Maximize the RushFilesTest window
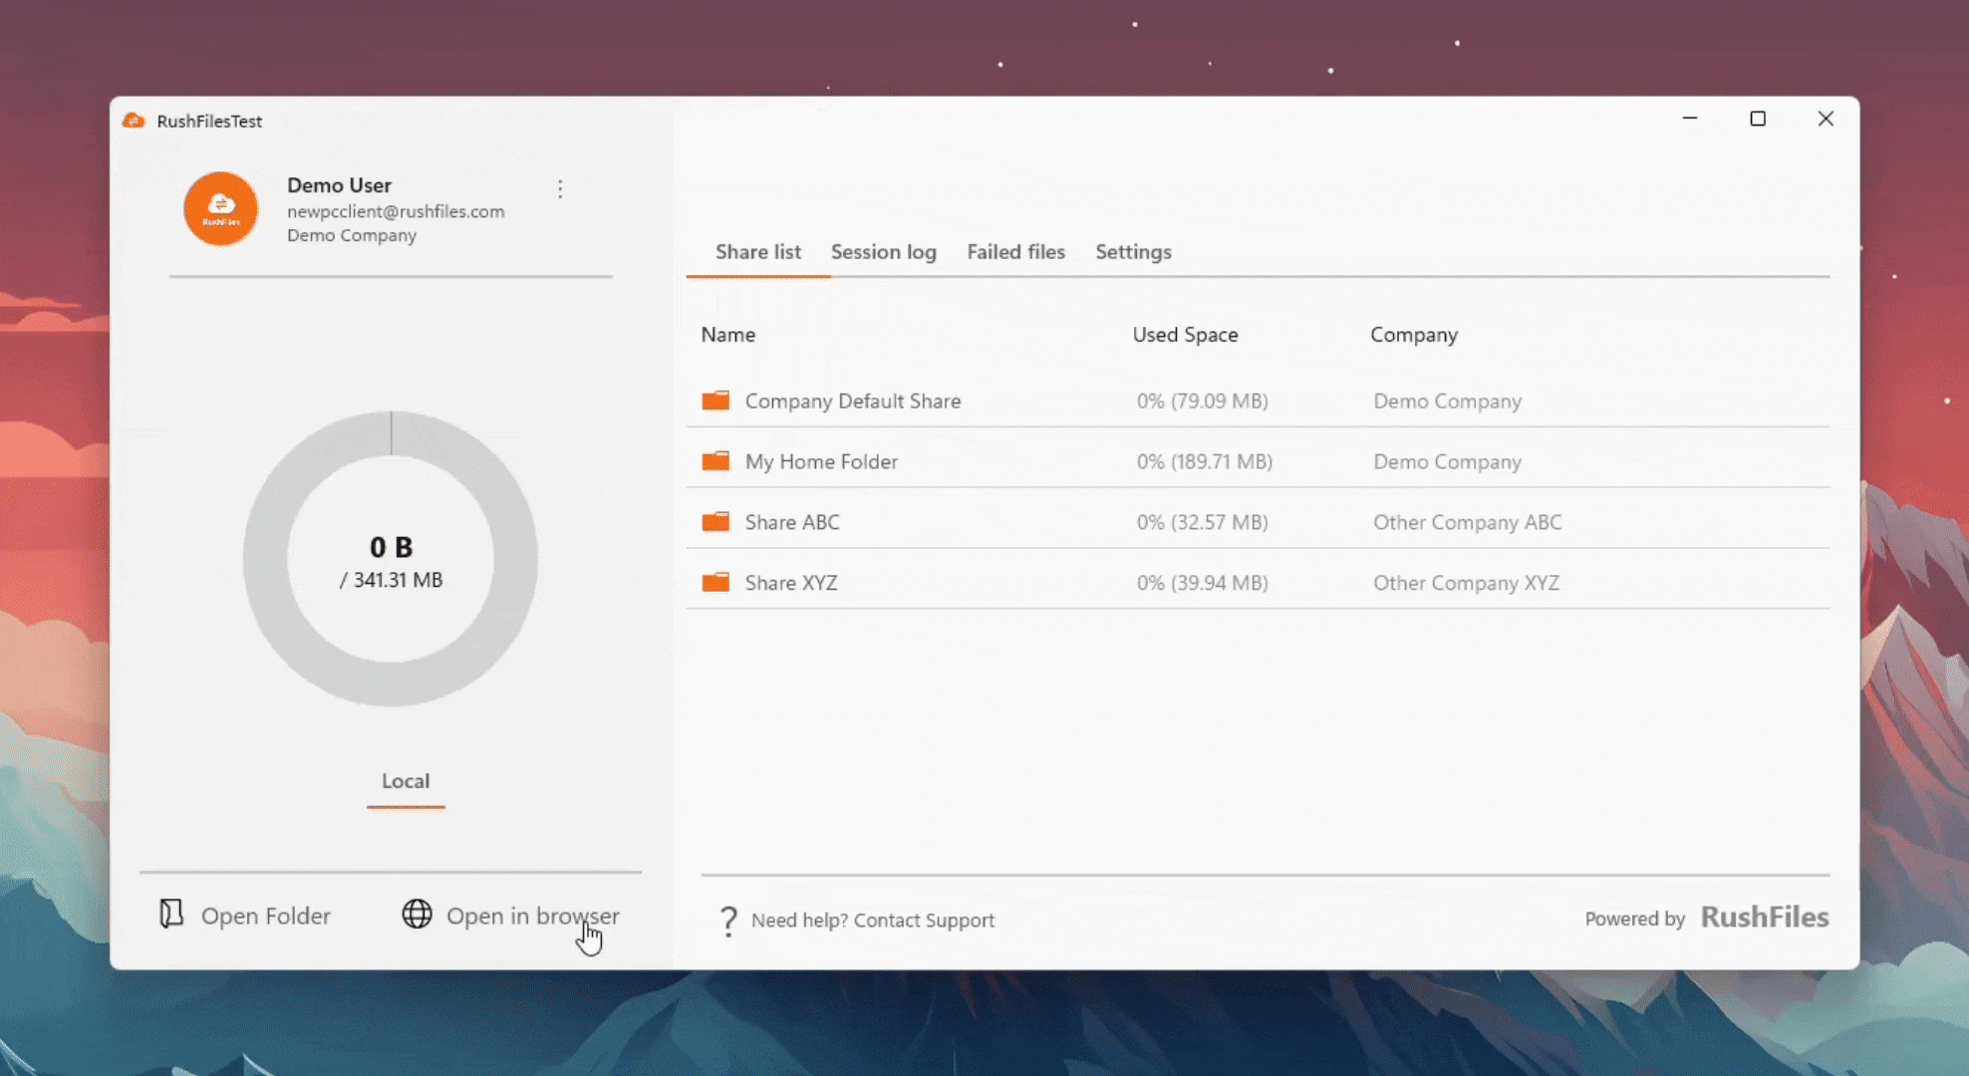 point(1758,119)
